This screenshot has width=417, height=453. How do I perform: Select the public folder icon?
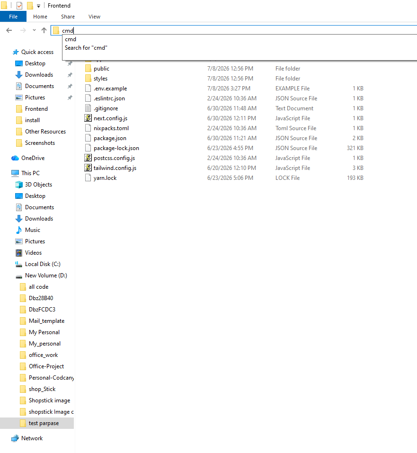88,69
